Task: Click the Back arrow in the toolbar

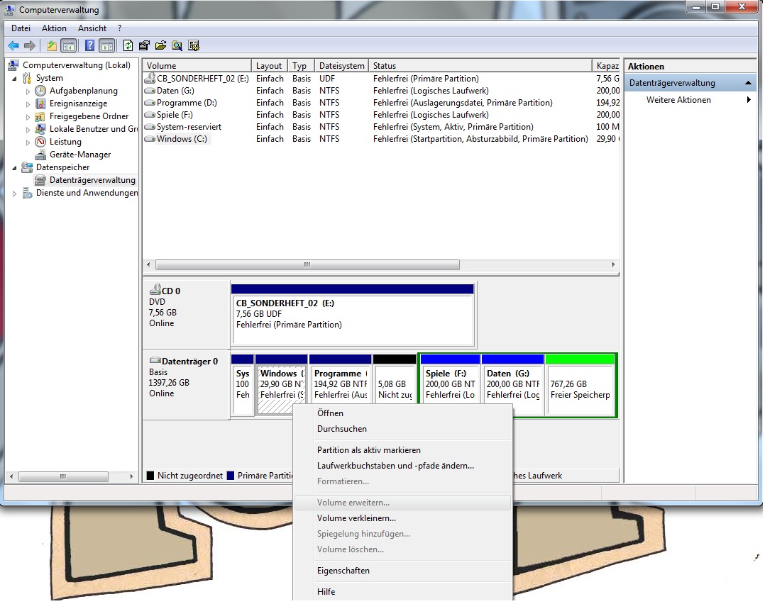Action: 13,46
